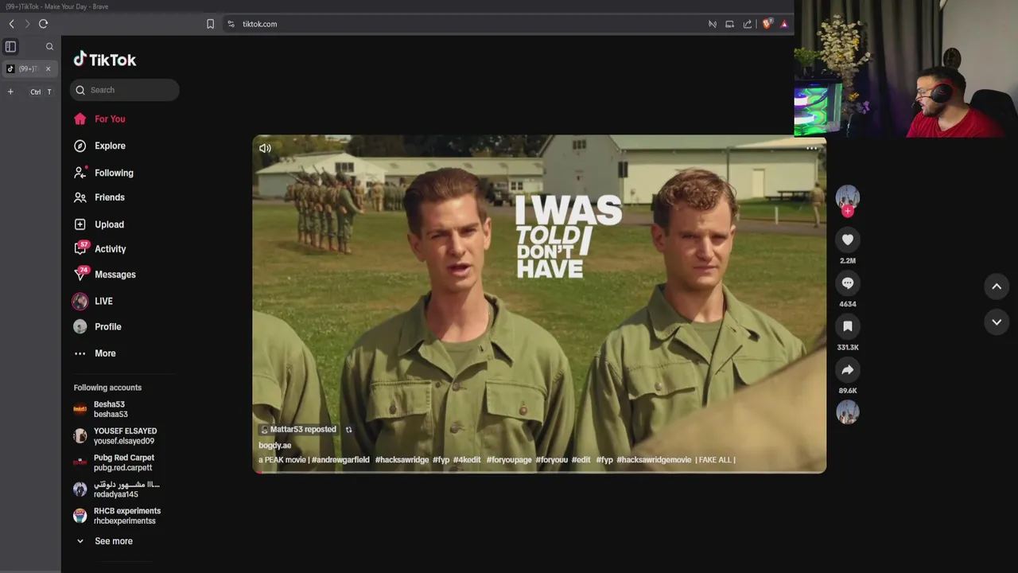The image size is (1018, 573).
Task: Open the #hacksawridge hashtag
Action: tap(402, 460)
